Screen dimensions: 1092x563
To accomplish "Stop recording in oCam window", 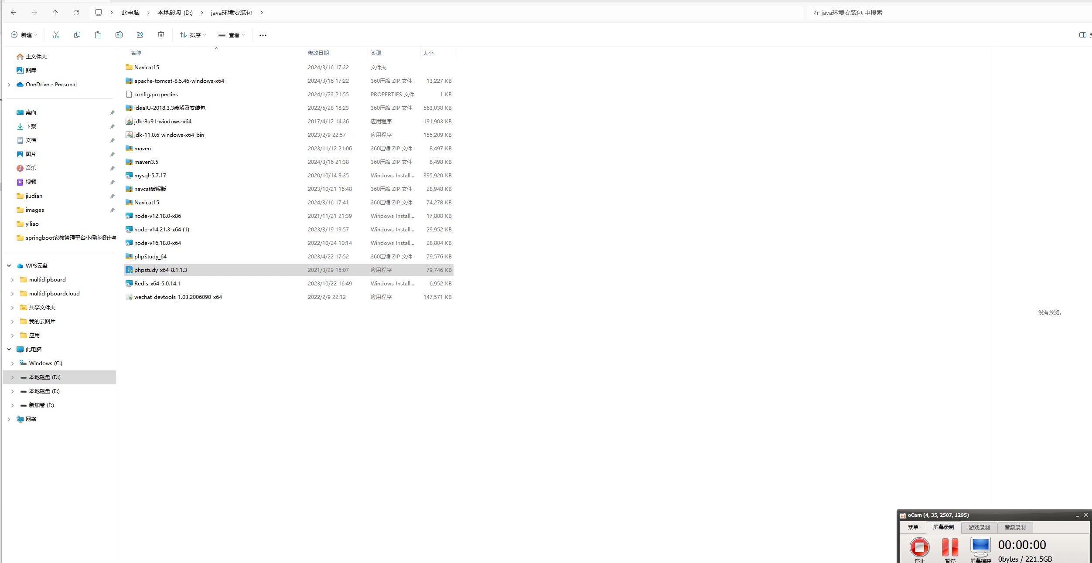I will (919, 547).
